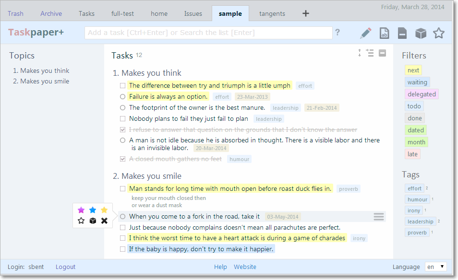
Task: Open the Website link in the footer
Action: click(245, 267)
